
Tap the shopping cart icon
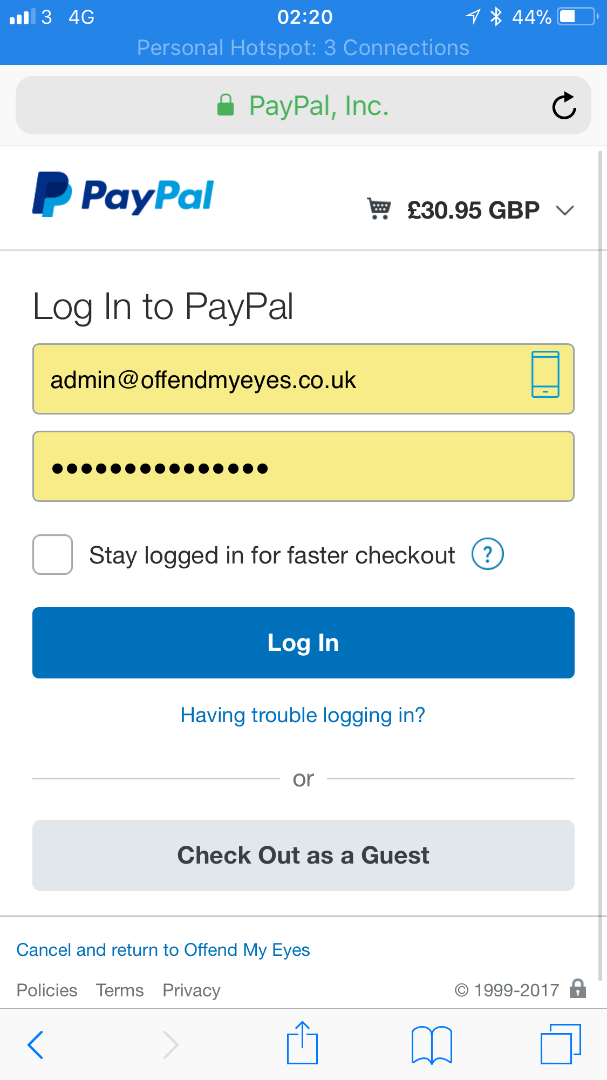[x=379, y=209]
